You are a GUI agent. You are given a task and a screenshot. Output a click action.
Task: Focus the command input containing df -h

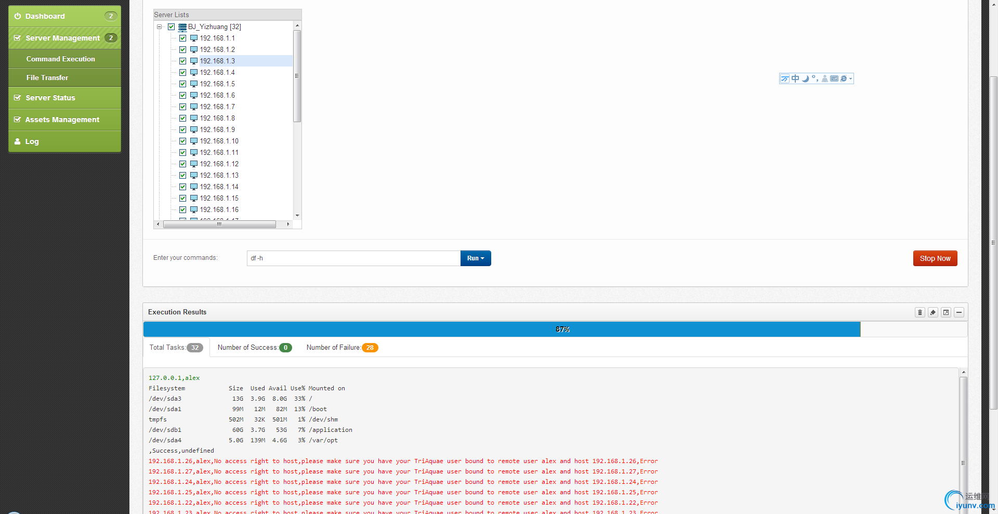[x=353, y=258]
